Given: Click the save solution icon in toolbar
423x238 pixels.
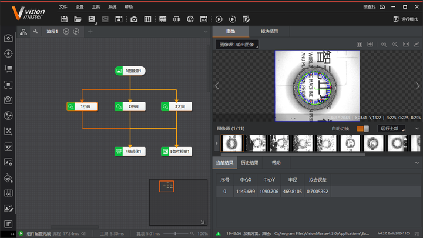Looking at the screenshot, I should [64, 19].
